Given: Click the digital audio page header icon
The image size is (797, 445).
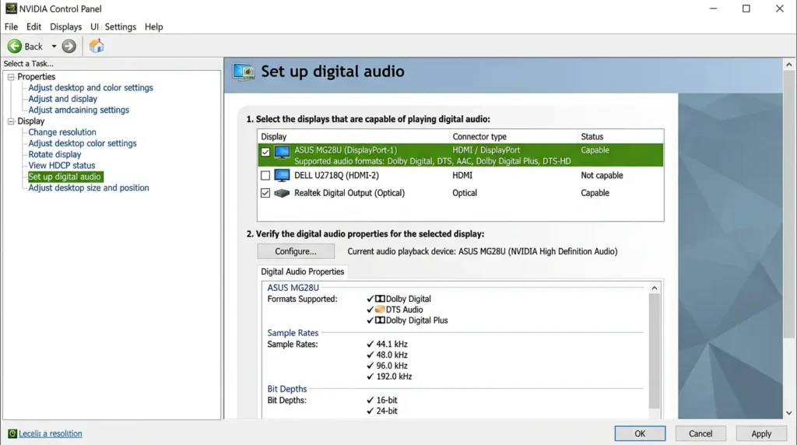Looking at the screenshot, I should click(x=244, y=72).
